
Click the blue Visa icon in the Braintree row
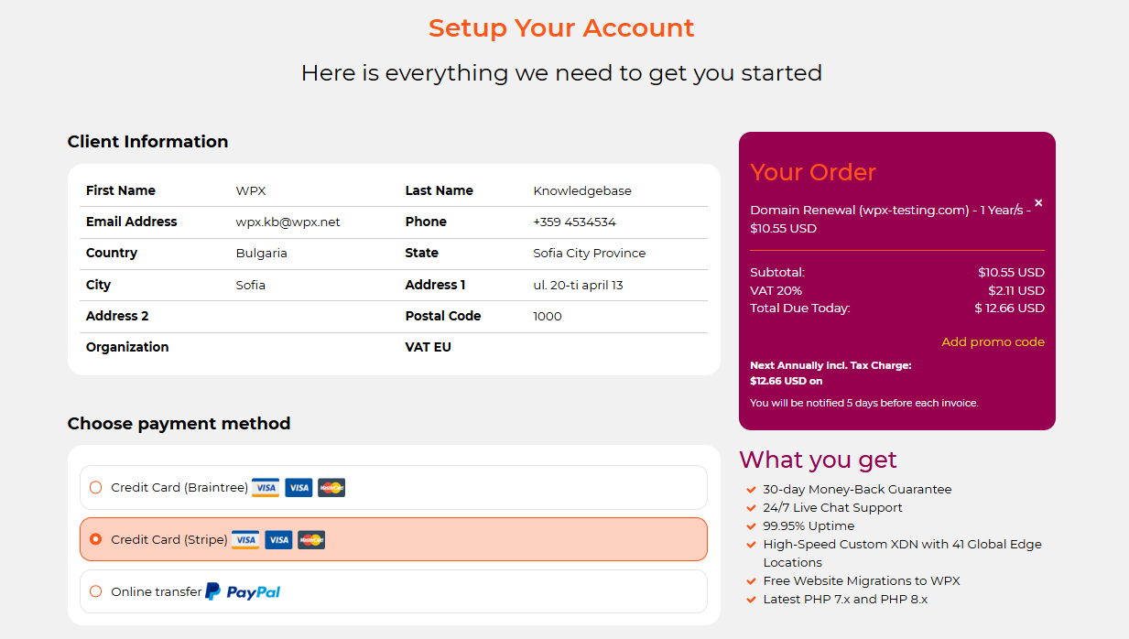coord(299,488)
